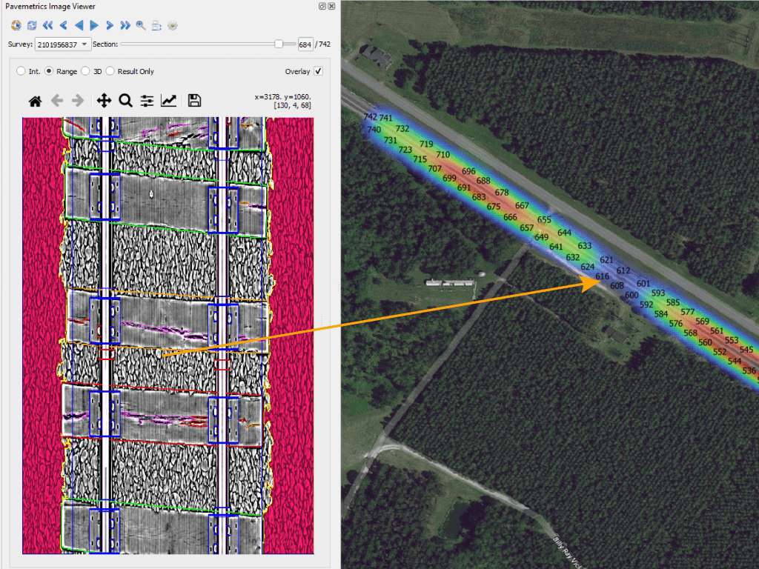Image resolution: width=759 pixels, height=569 pixels.
Task: Select the Pan tool in the image toolbar
Action: pos(105,101)
